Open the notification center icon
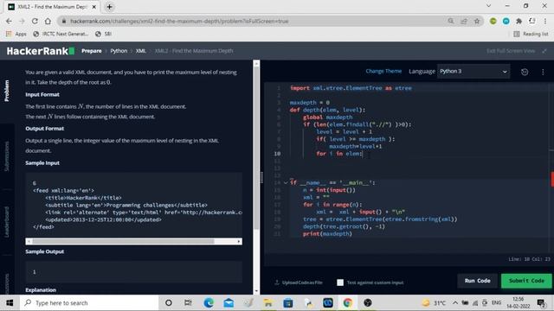The image size is (554, 311). pos(540,303)
